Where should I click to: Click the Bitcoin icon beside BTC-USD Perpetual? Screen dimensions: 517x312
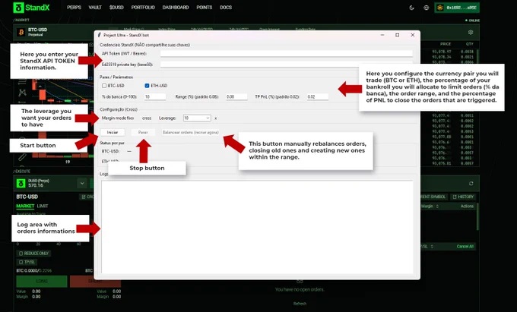[21, 32]
